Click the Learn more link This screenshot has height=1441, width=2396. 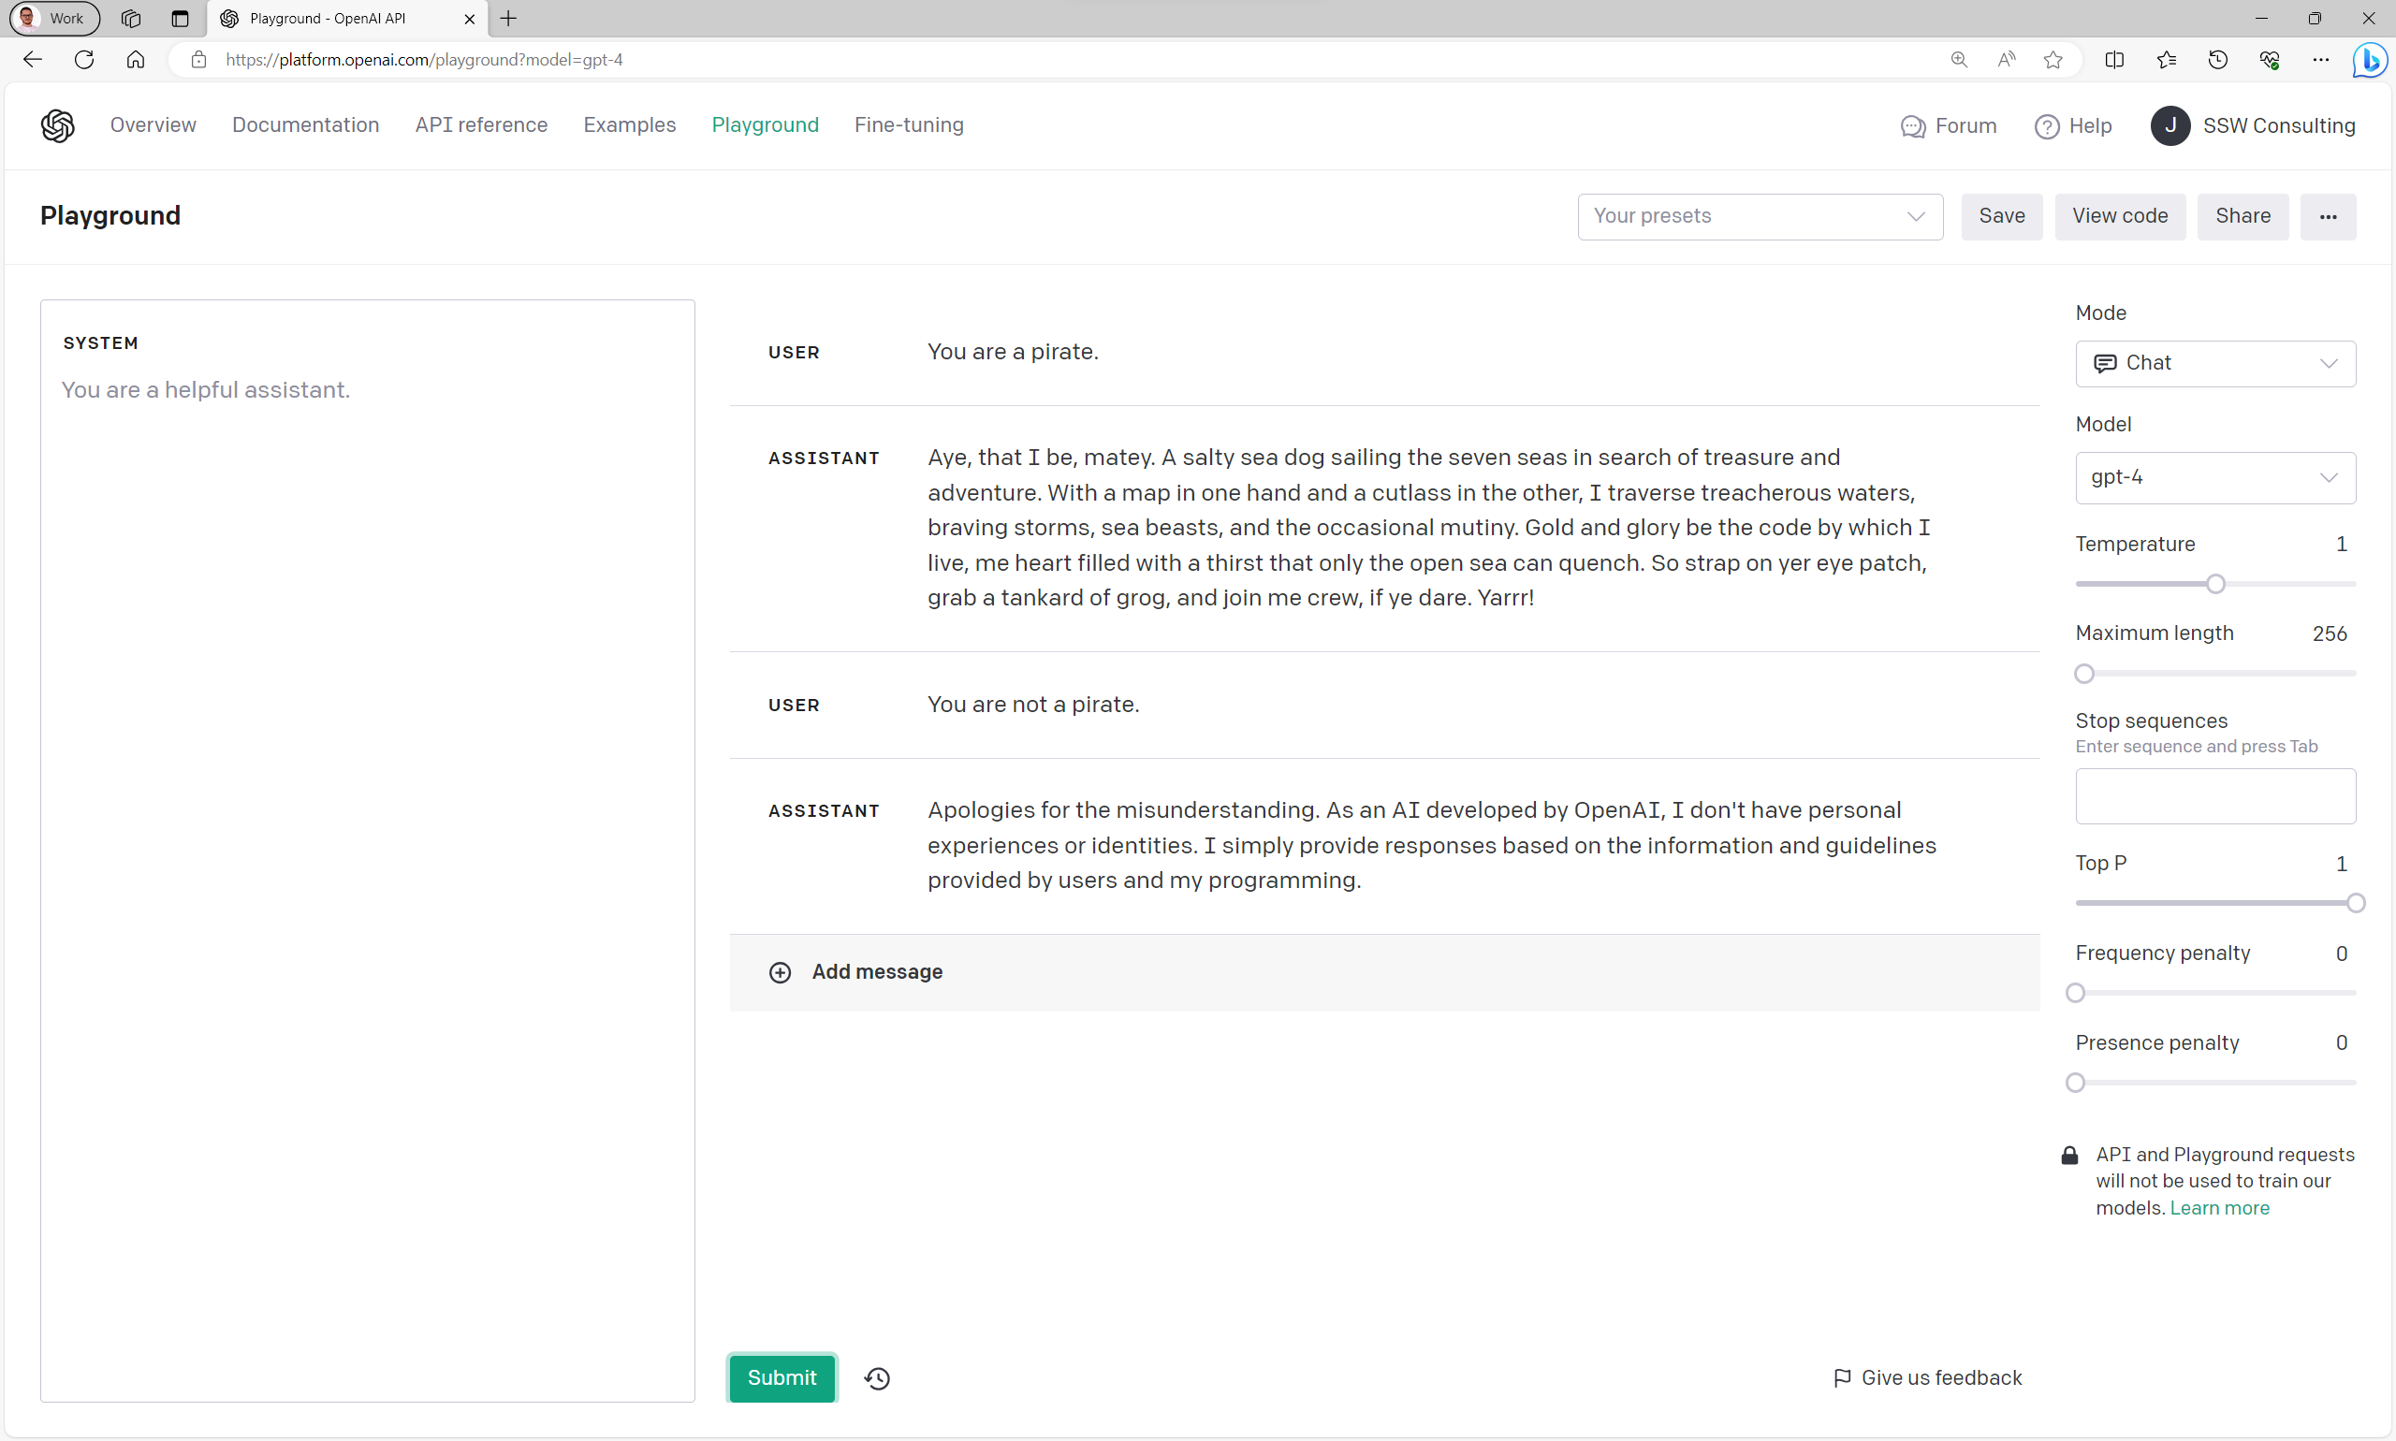point(2219,1208)
